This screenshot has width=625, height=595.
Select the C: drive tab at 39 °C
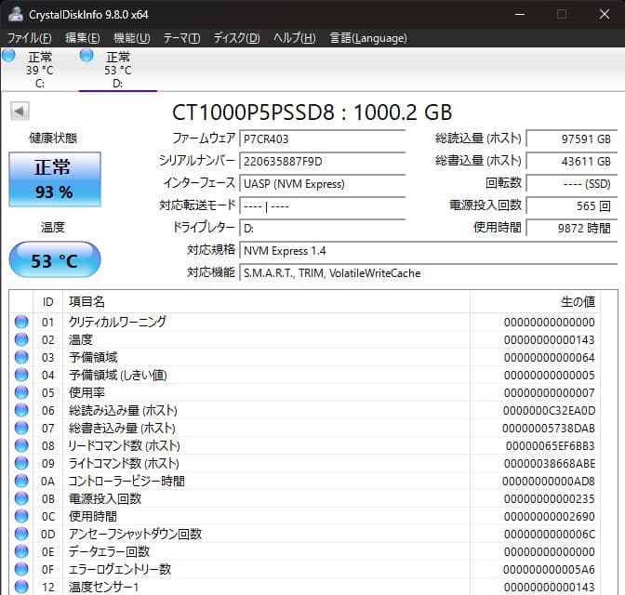coord(39,70)
